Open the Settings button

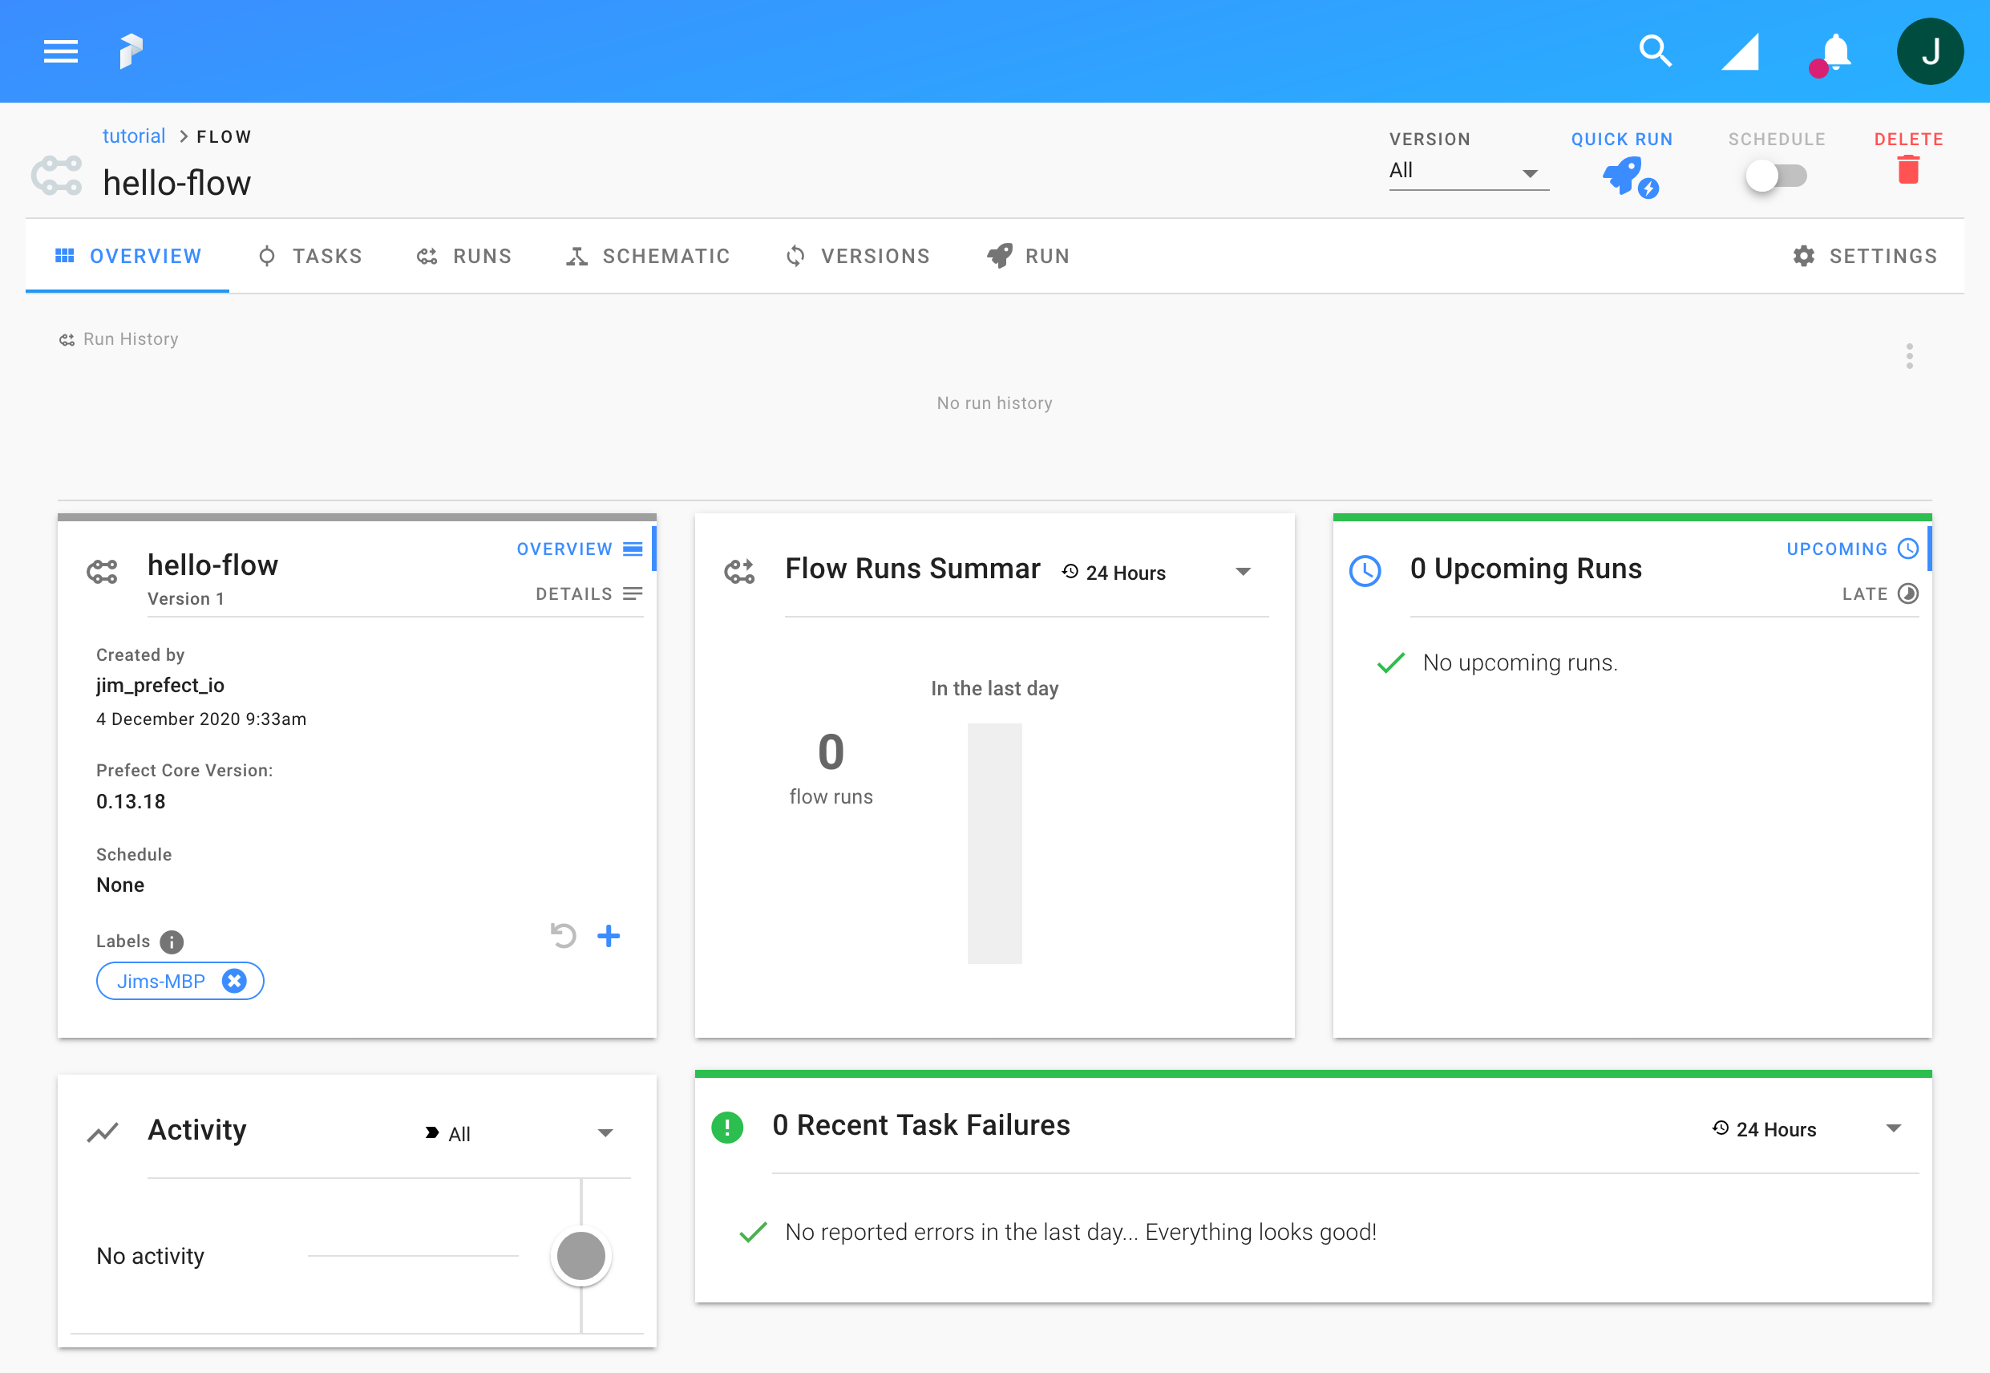[x=1864, y=257]
